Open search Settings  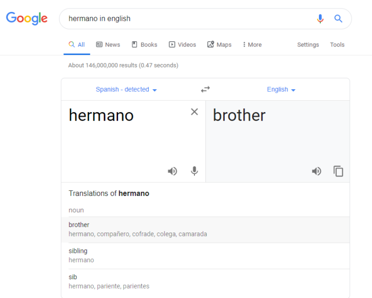click(308, 45)
